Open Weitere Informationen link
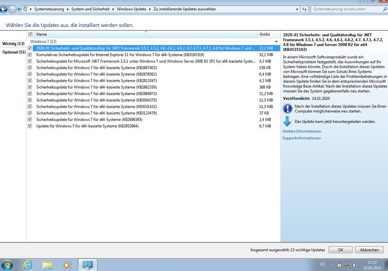 coord(302,131)
